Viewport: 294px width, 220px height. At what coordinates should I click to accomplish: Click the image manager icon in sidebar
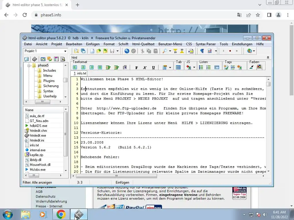[43, 59]
